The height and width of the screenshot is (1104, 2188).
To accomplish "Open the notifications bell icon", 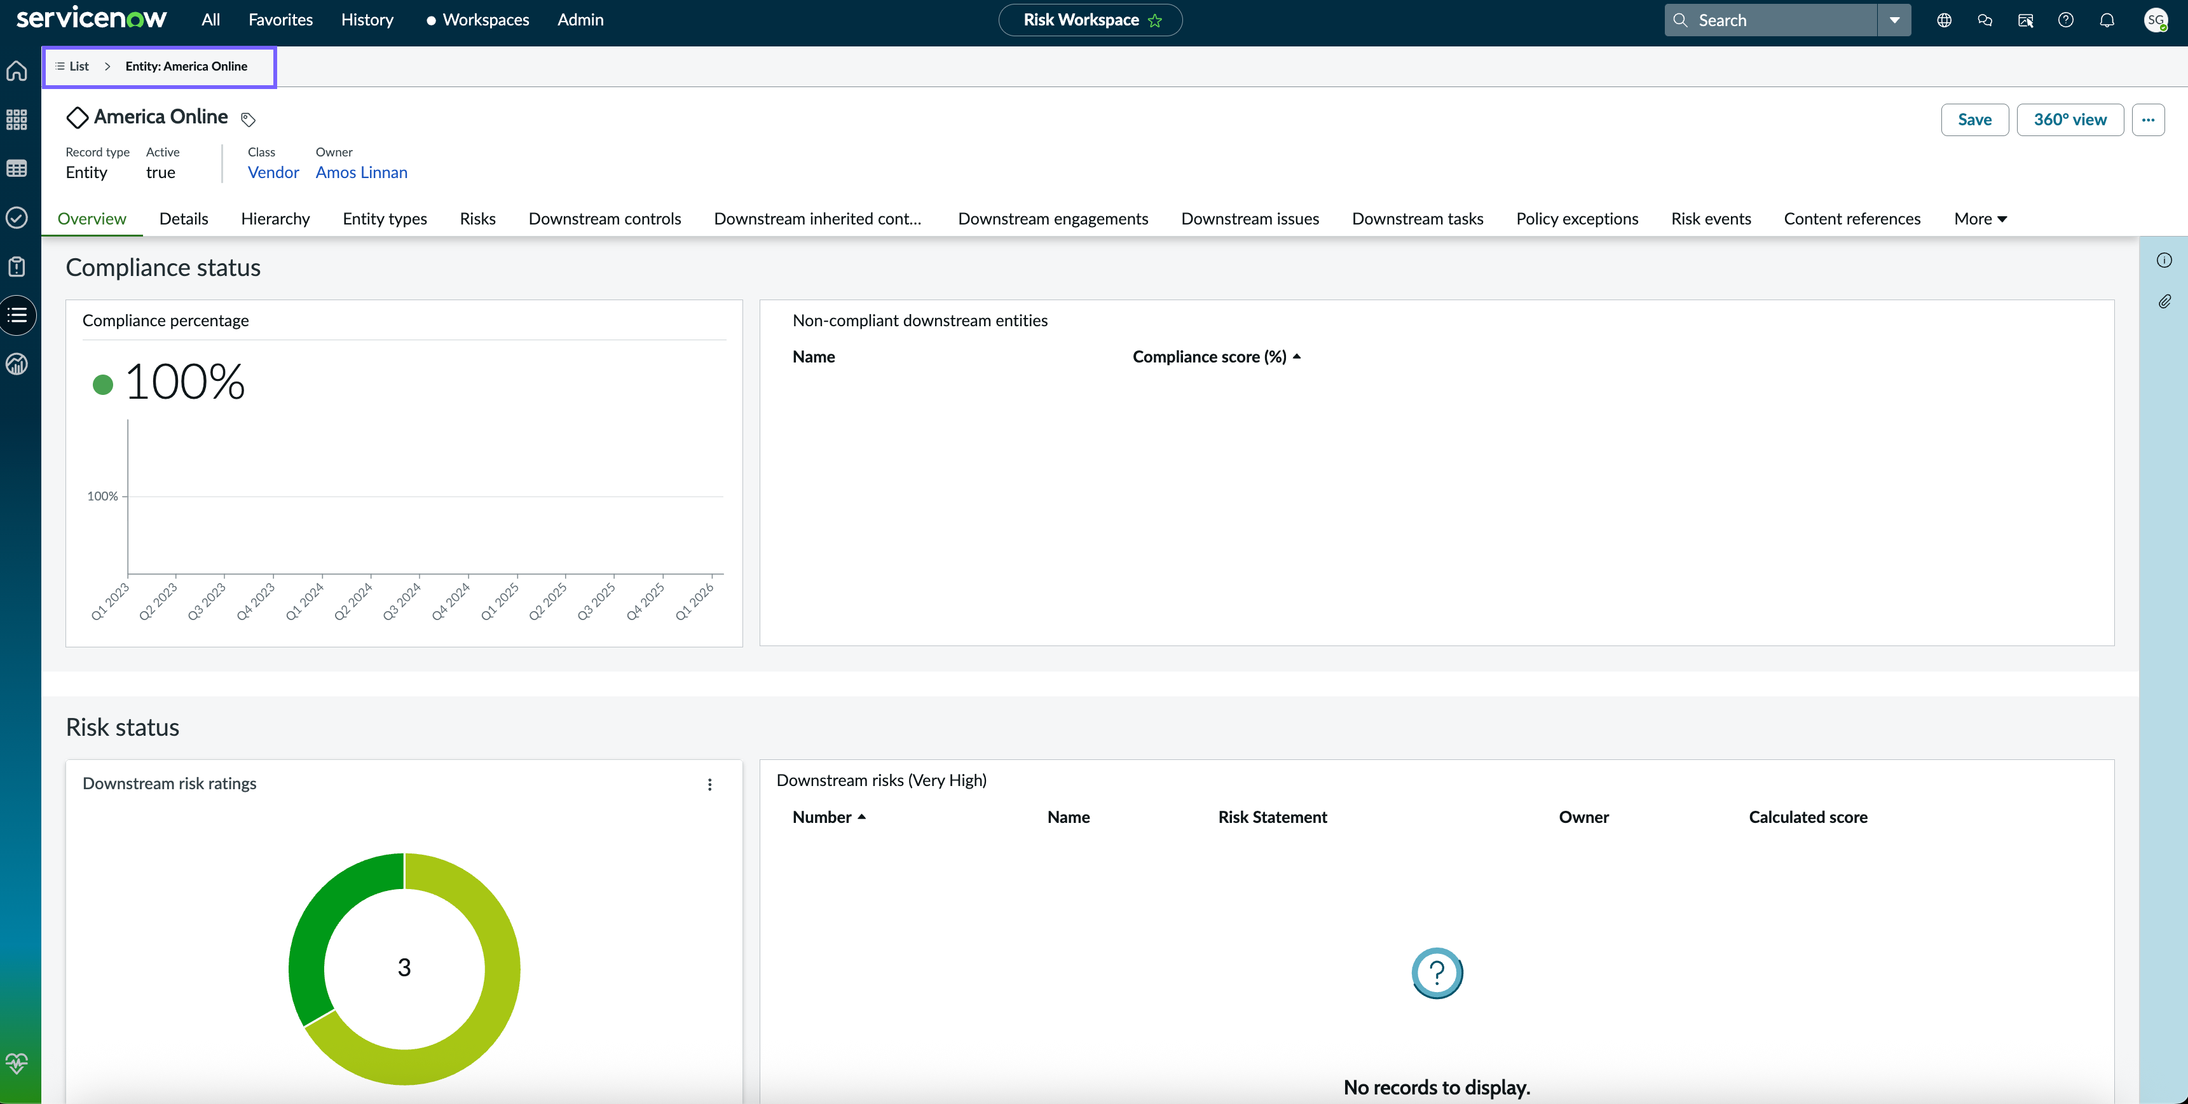I will (x=2107, y=20).
